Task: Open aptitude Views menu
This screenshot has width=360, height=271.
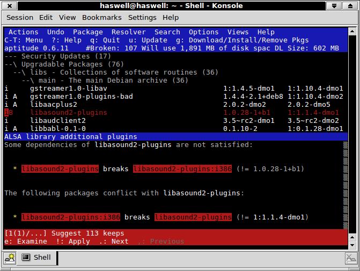Action: pos(238,32)
